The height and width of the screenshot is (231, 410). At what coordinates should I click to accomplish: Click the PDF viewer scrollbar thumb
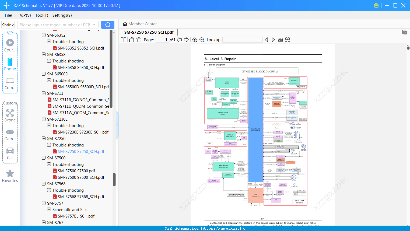point(408,48)
